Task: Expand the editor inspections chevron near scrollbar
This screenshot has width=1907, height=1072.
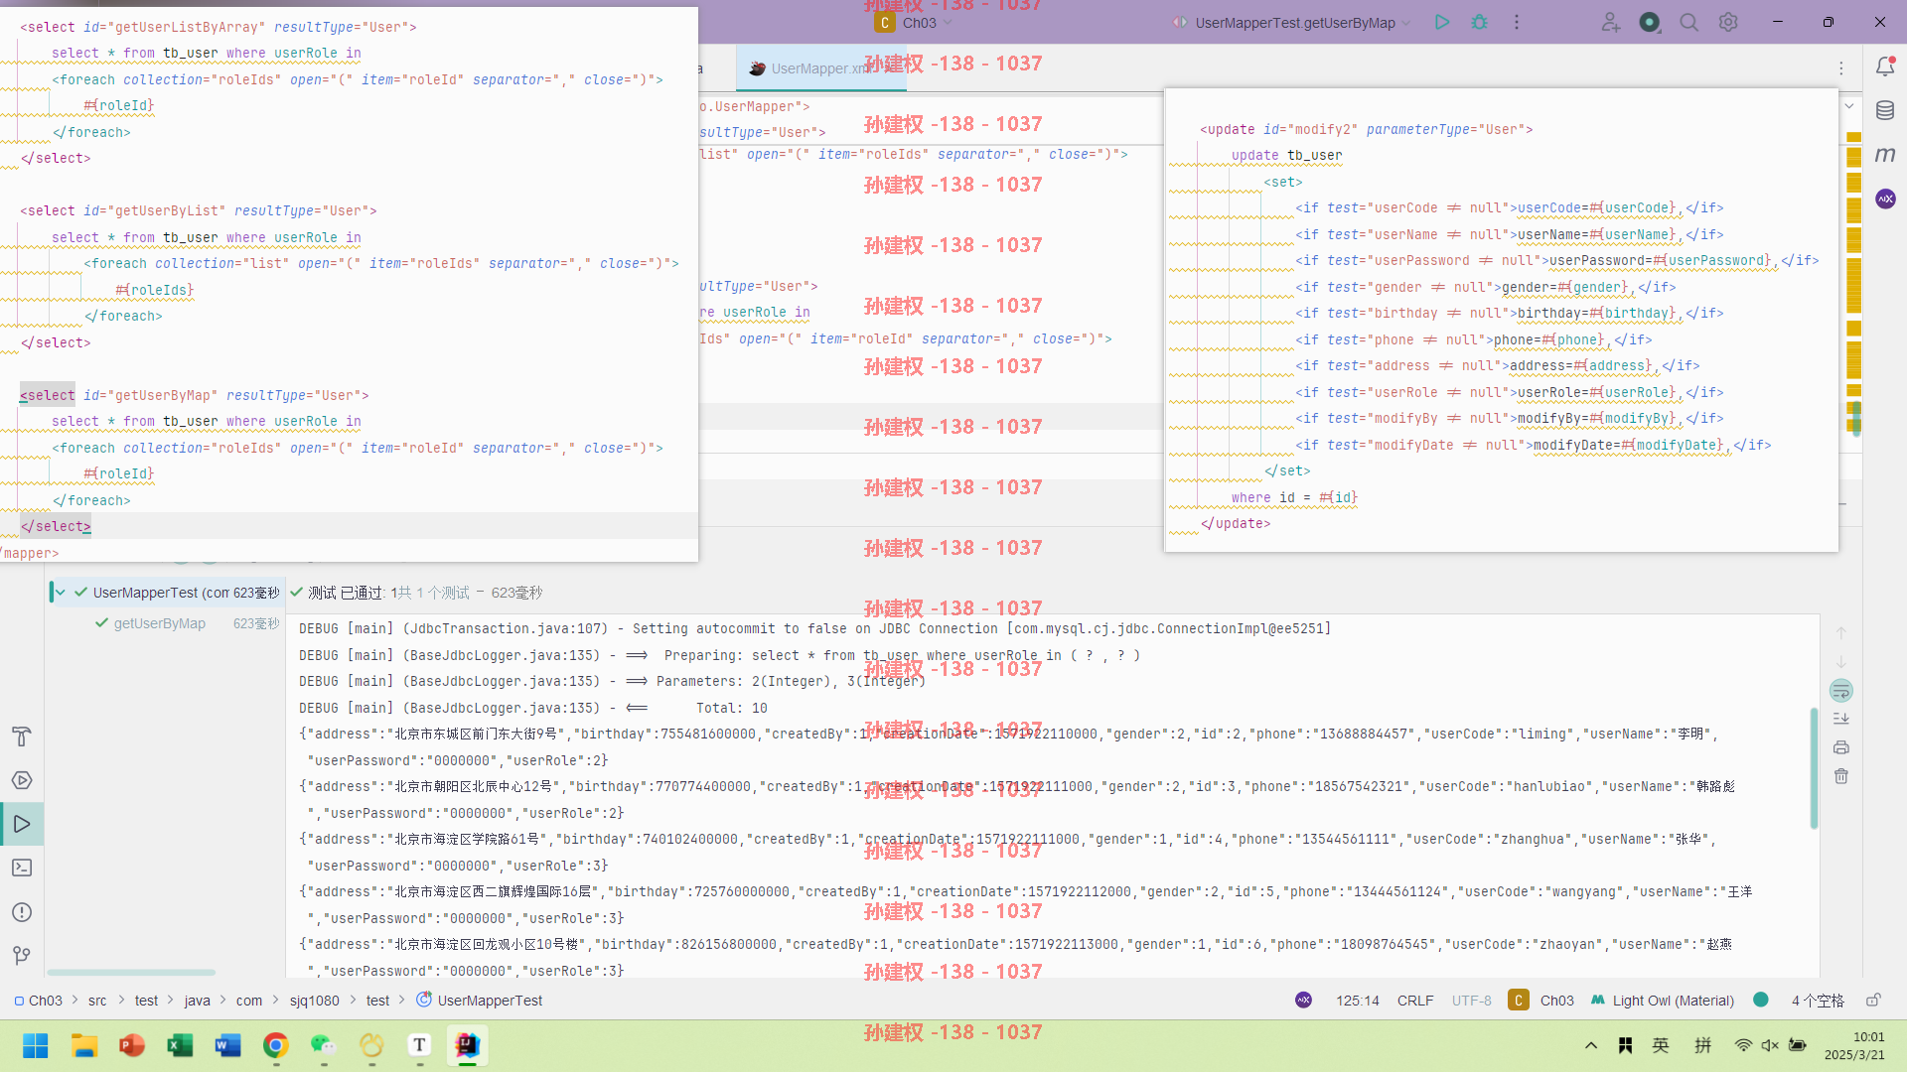Action: pyautogui.click(x=1849, y=106)
